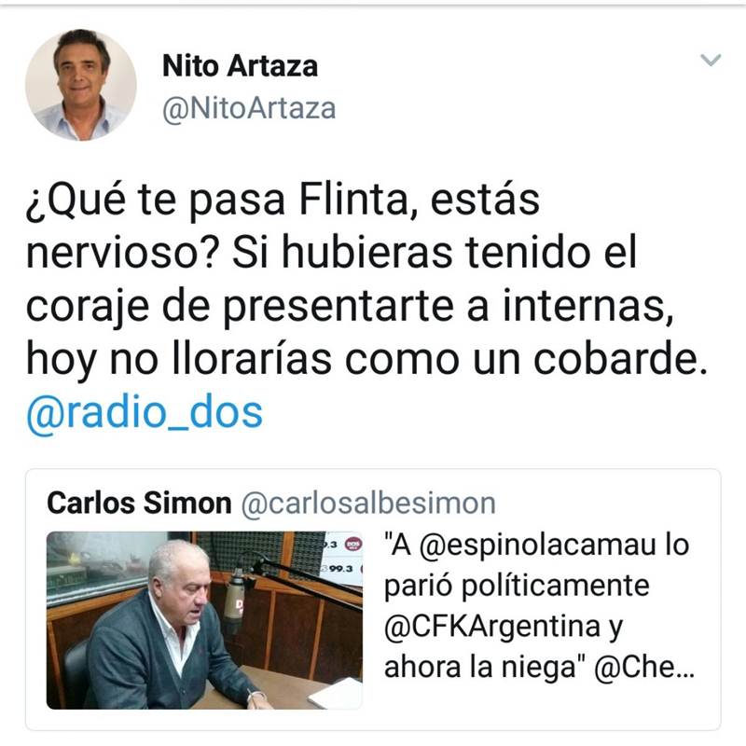The width and height of the screenshot is (746, 746).
Task: Open the Nito Artaza display name
Action: pyautogui.click(x=240, y=65)
